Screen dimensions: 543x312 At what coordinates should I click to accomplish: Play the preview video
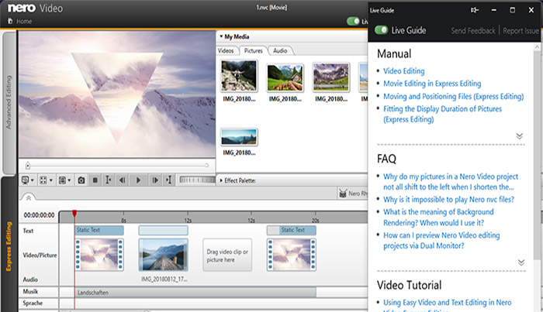point(138,180)
